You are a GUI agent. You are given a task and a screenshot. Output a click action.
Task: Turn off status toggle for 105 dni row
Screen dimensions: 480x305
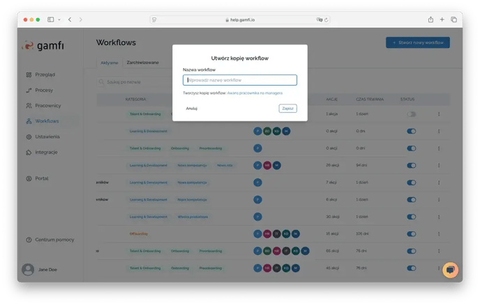[412, 233]
